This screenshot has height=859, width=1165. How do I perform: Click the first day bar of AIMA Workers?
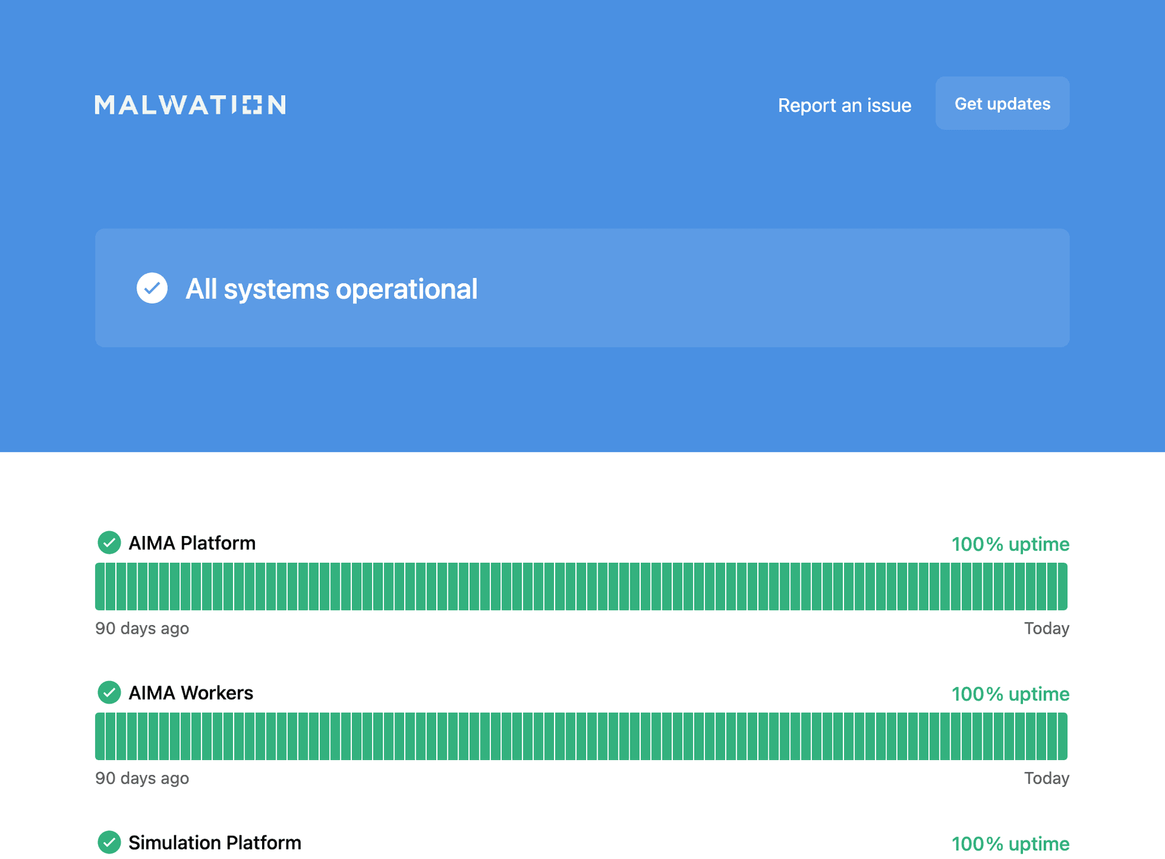point(100,736)
